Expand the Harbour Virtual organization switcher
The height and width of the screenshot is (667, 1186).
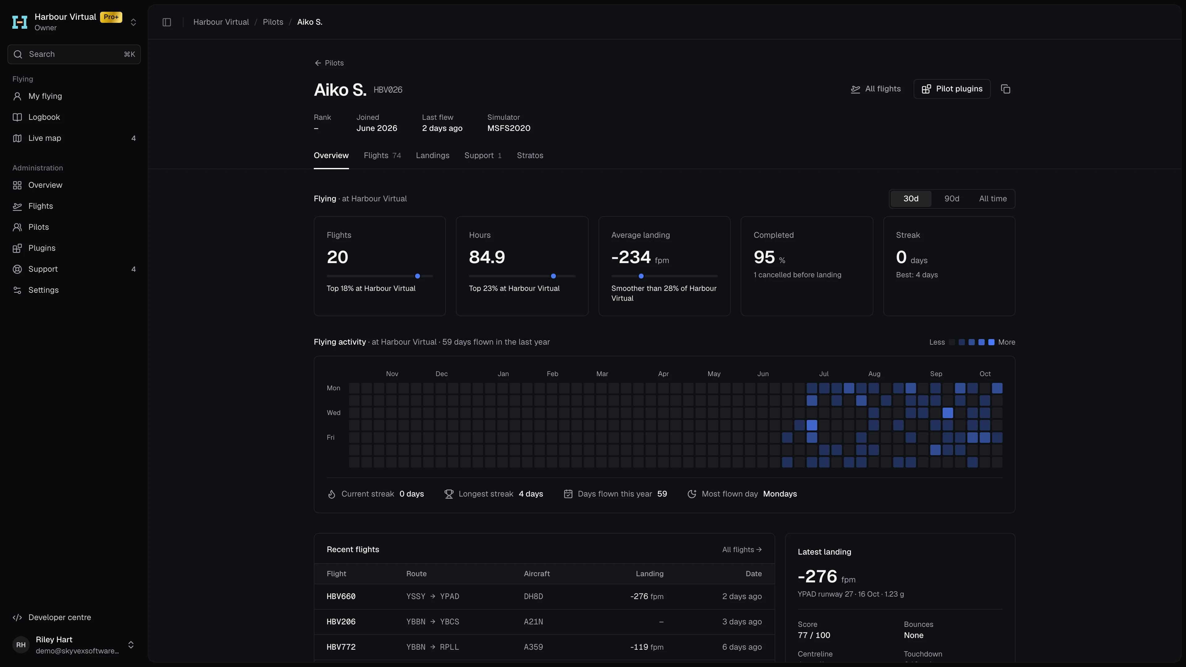point(133,22)
